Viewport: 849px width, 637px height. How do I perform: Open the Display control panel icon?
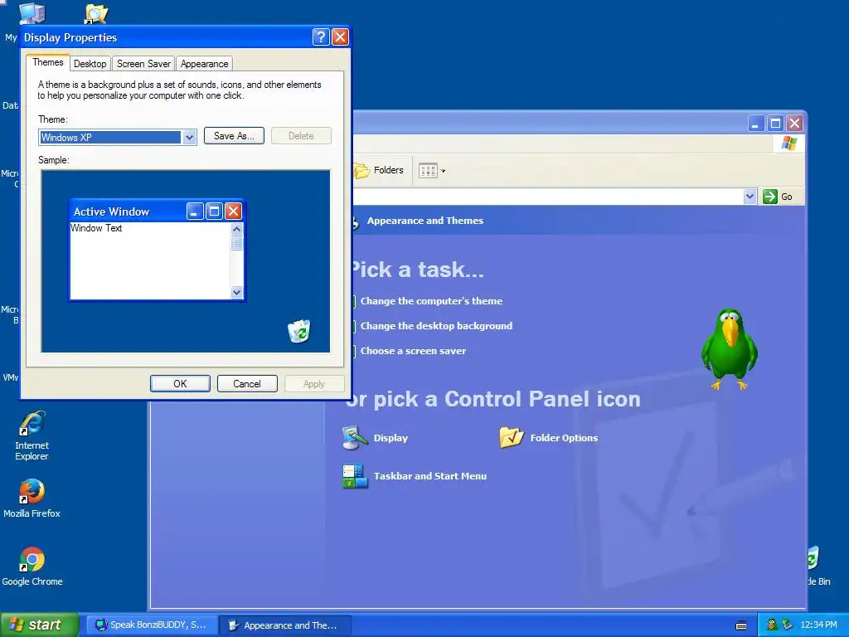pyautogui.click(x=375, y=438)
